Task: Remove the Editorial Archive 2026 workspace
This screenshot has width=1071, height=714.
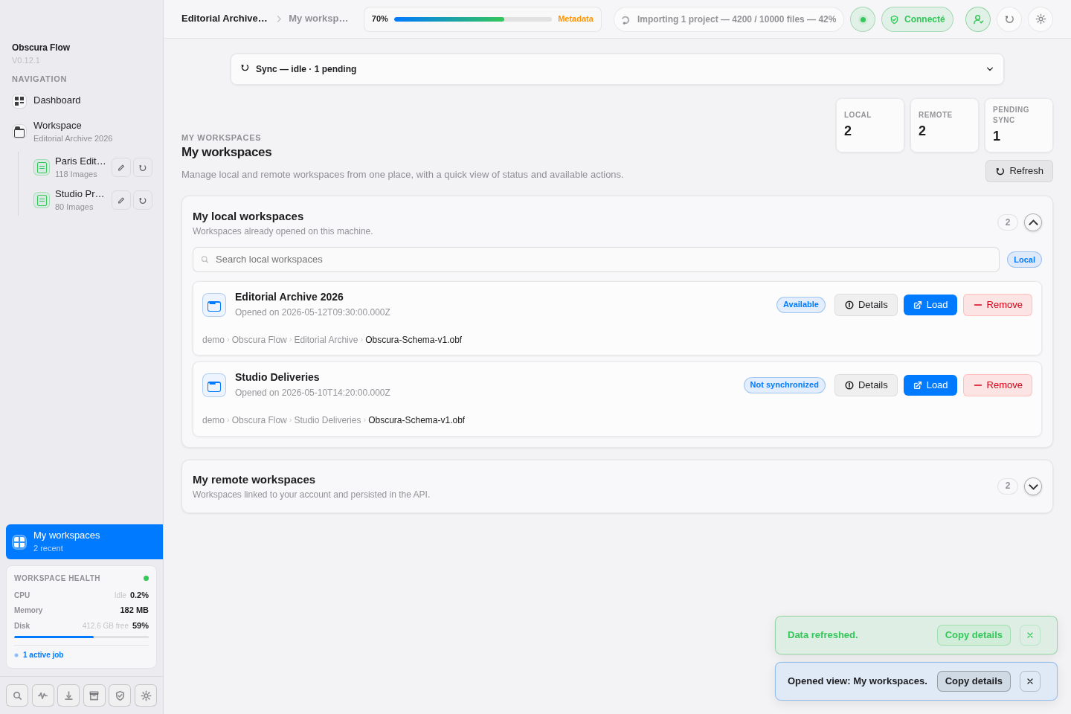Action: click(x=997, y=305)
